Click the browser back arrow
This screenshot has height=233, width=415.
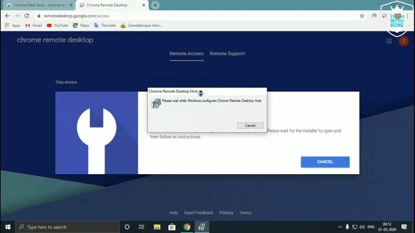point(7,16)
